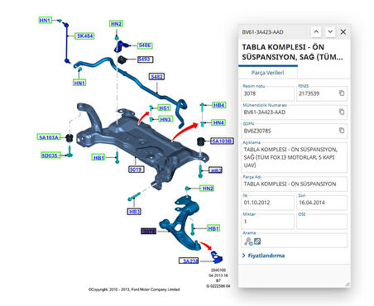This screenshot has width=374, height=306.
Task: Copy the FINIS number 2173539
Action: (342, 93)
